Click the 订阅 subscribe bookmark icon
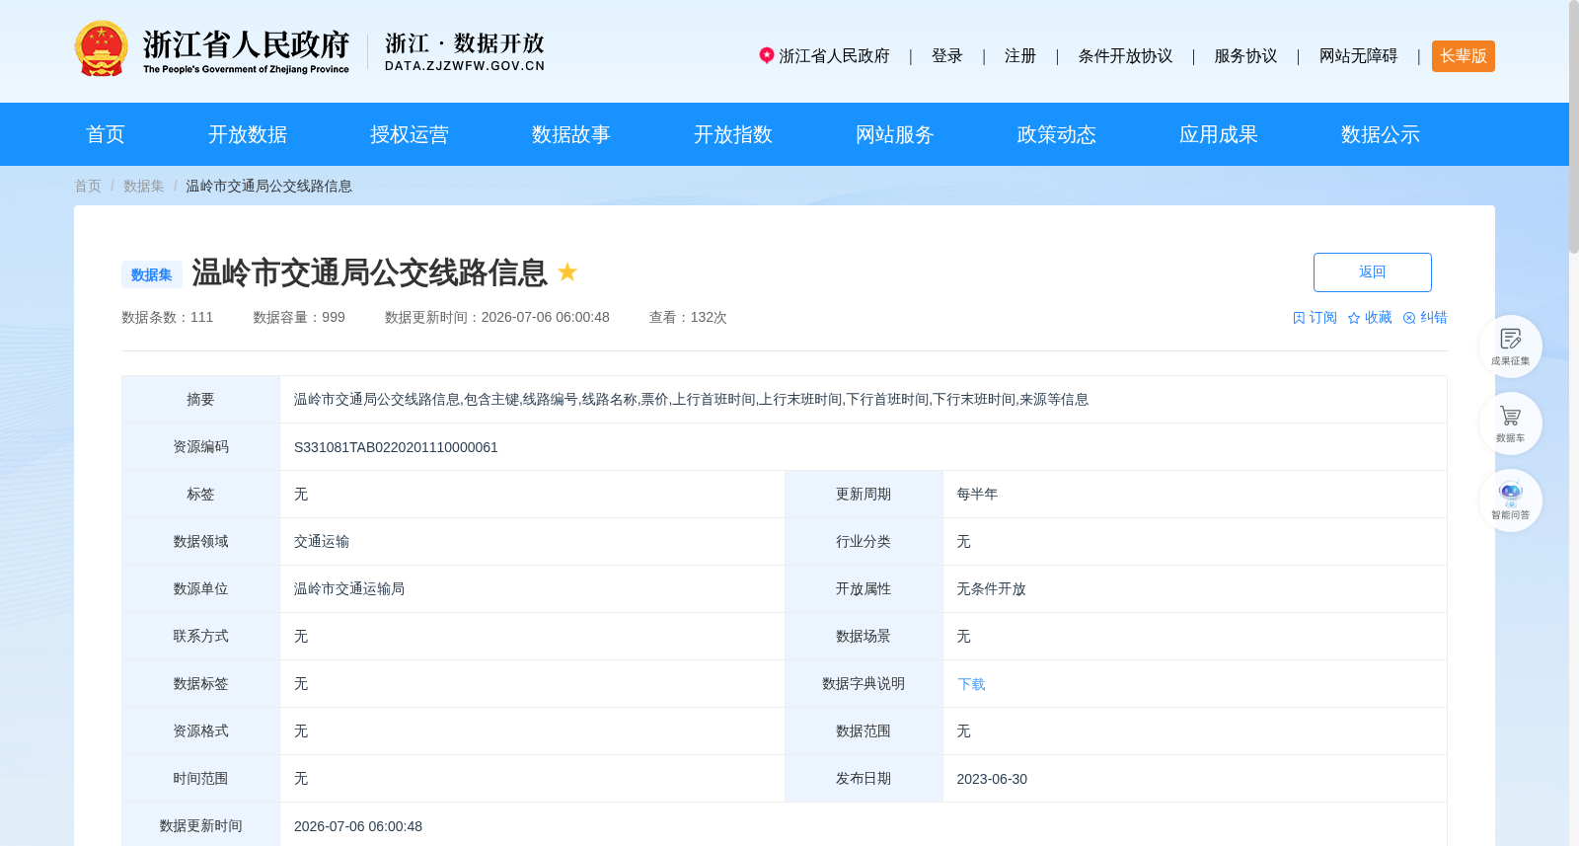Image resolution: width=1579 pixels, height=846 pixels. click(x=1299, y=318)
